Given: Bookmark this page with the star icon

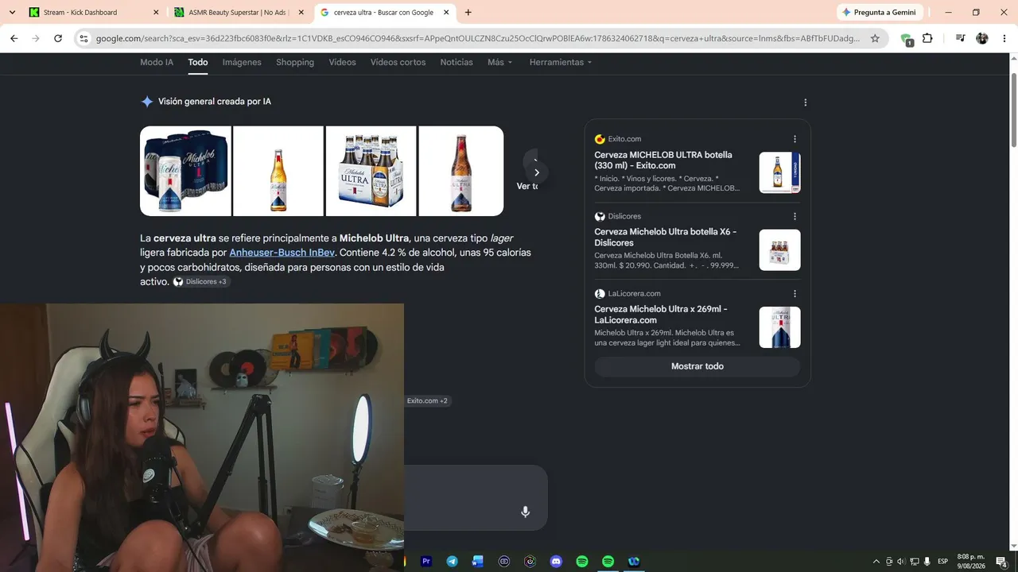Looking at the screenshot, I should pyautogui.click(x=875, y=38).
